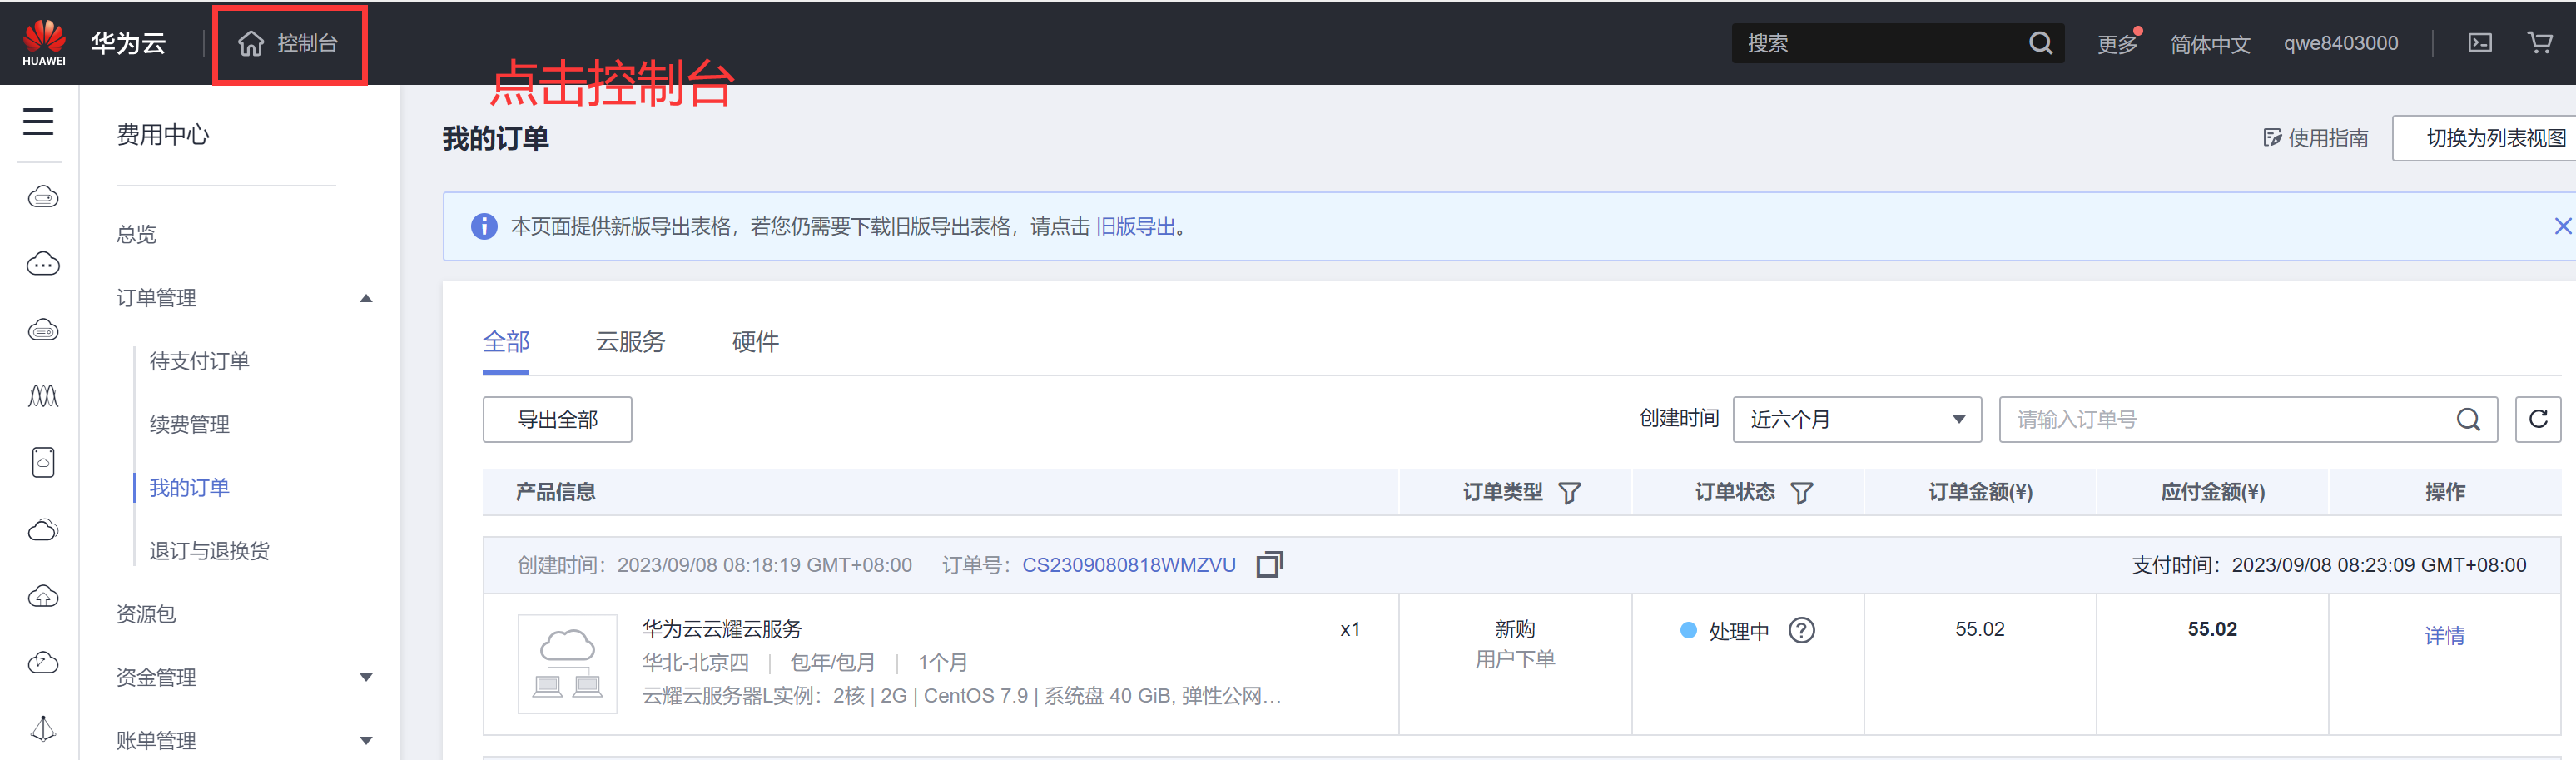Screen dimensions: 2576x760
Task: Click the 华为云云耀云服务 product name
Action: click(722, 629)
